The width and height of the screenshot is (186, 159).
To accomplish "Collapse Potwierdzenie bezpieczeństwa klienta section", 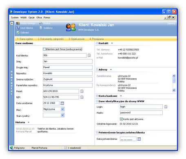I will [x=97, y=133].
